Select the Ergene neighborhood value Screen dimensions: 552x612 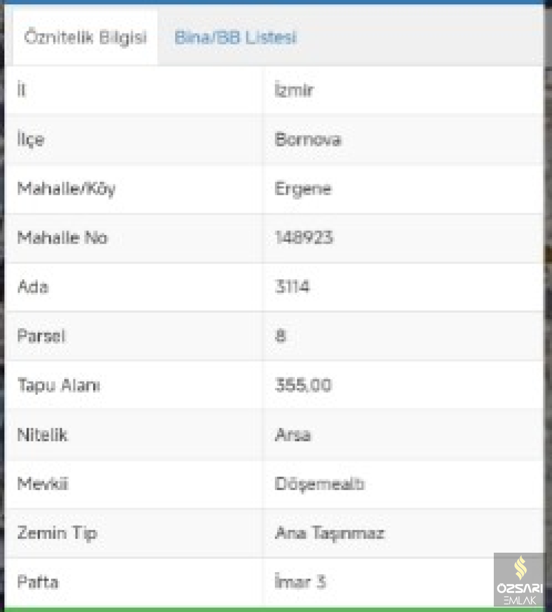tap(303, 189)
